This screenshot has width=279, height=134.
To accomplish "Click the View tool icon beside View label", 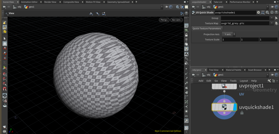I will click(x=7, y=13).
